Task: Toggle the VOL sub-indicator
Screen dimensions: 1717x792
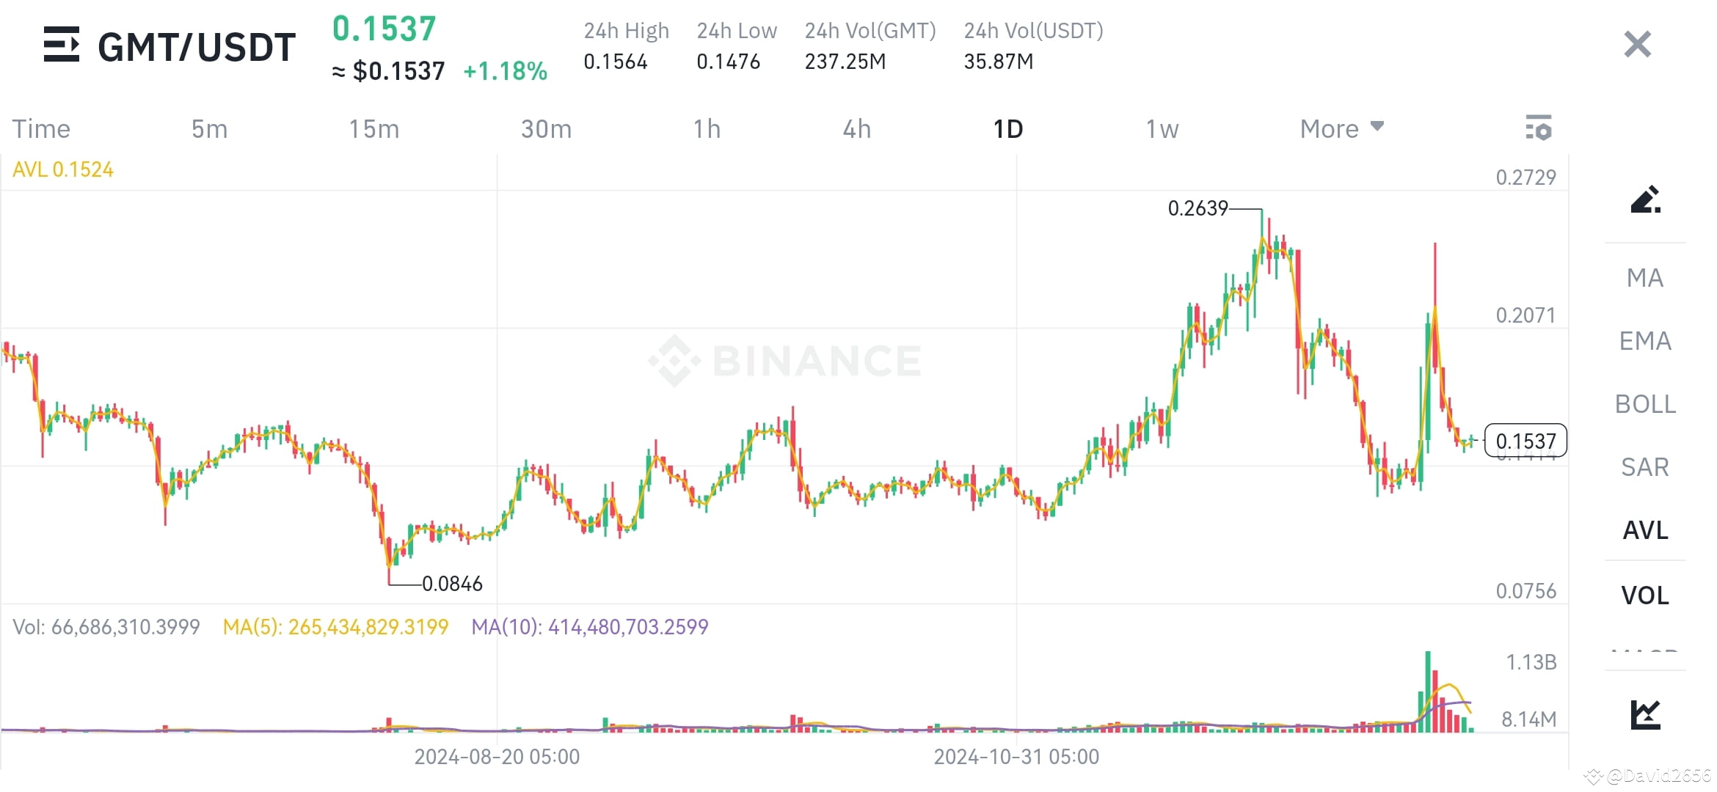Action: coord(1645,595)
